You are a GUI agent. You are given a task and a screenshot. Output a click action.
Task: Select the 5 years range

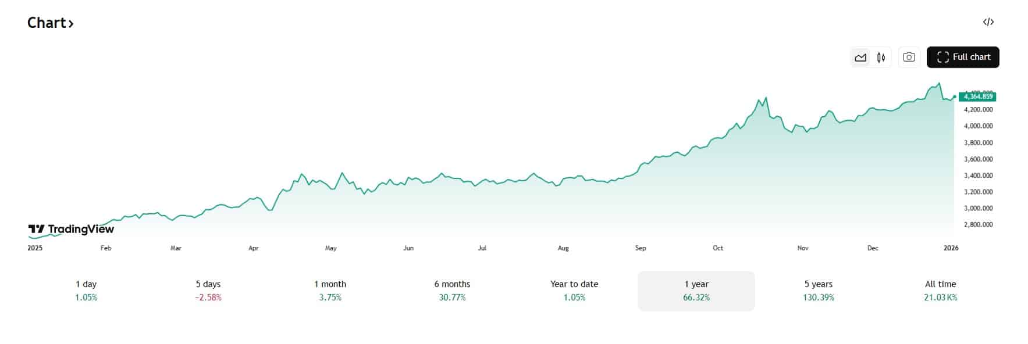coord(818,291)
